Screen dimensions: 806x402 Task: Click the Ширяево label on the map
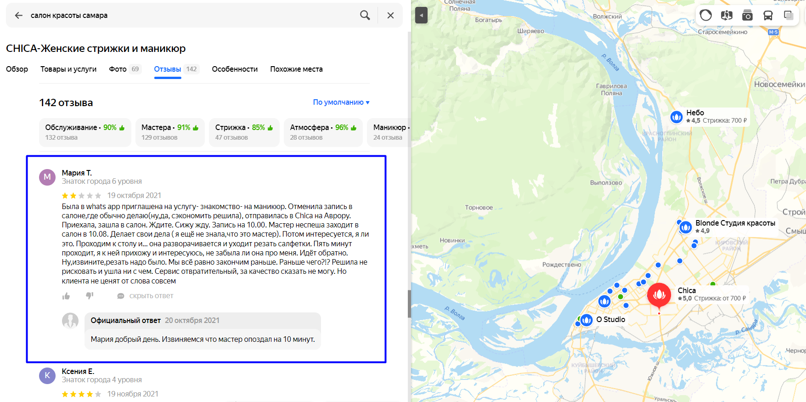click(531, 31)
